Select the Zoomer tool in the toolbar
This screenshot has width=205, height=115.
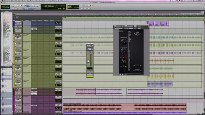tap(21, 6)
